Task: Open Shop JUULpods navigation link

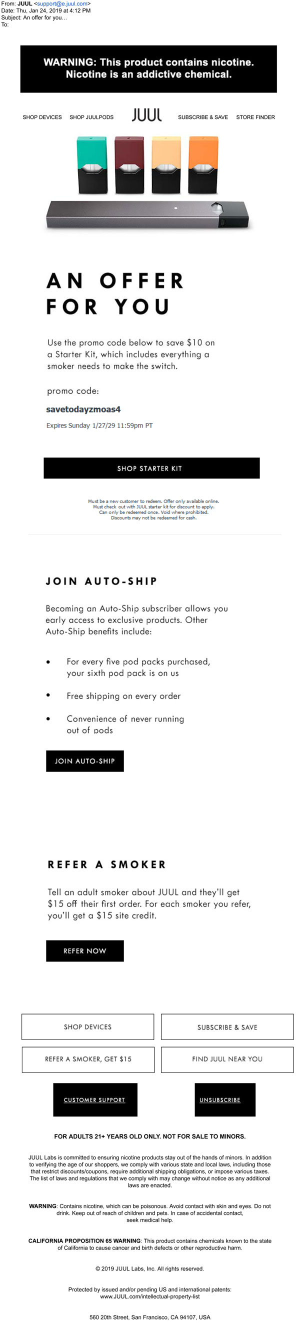Action: 91,117
